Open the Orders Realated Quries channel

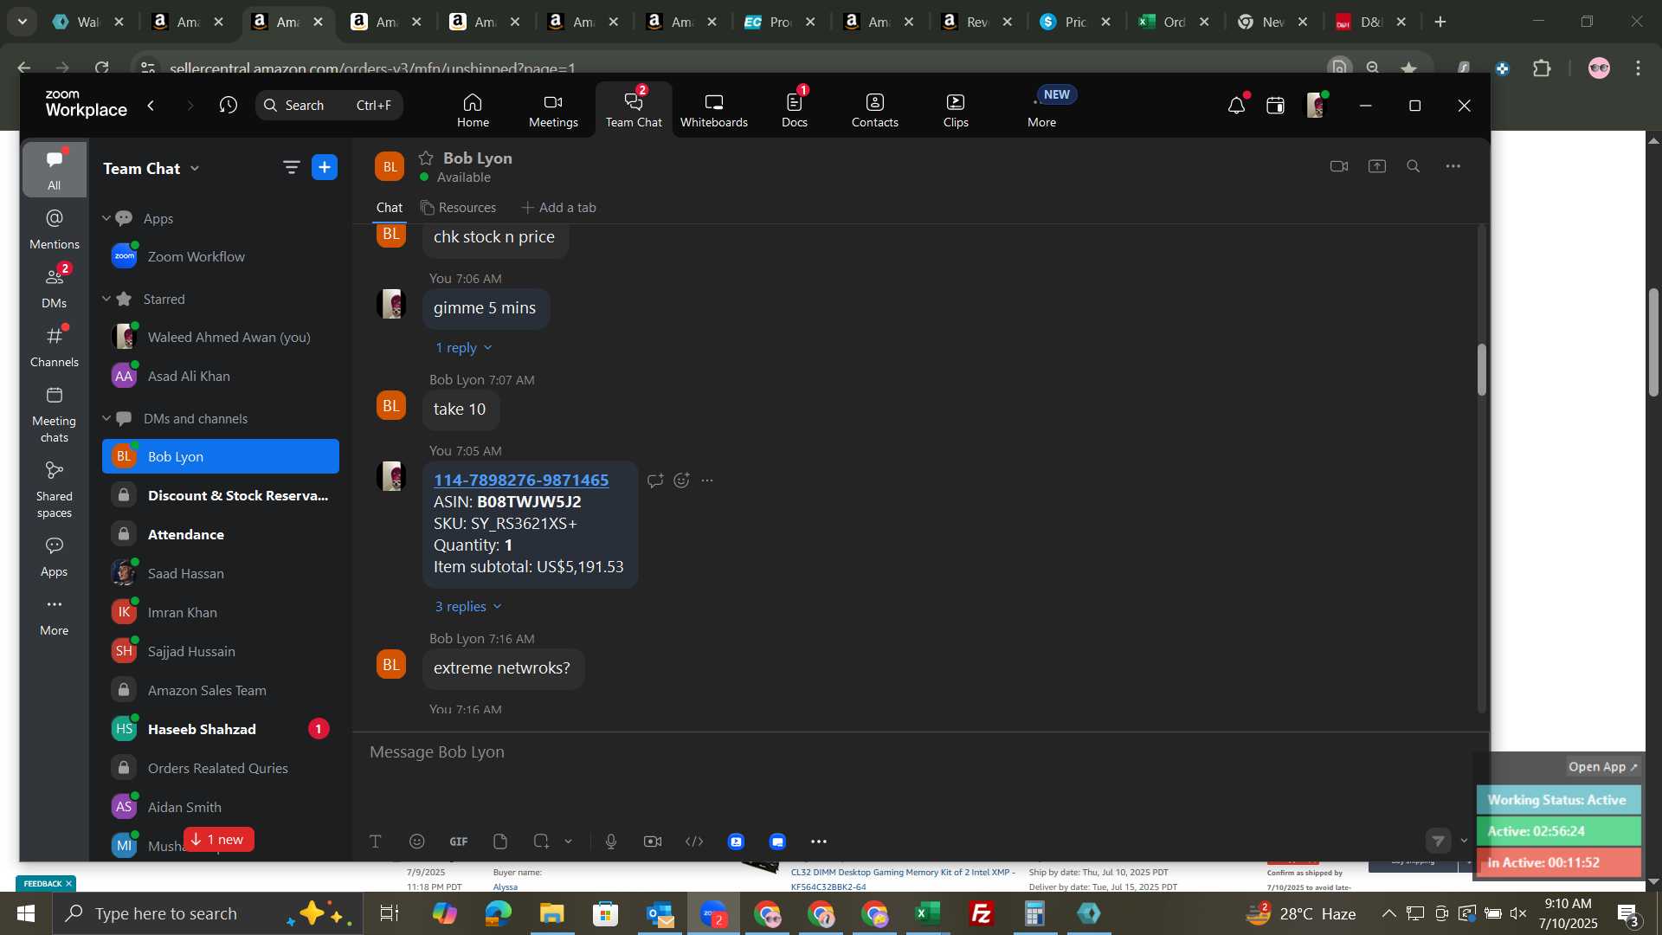click(x=221, y=768)
